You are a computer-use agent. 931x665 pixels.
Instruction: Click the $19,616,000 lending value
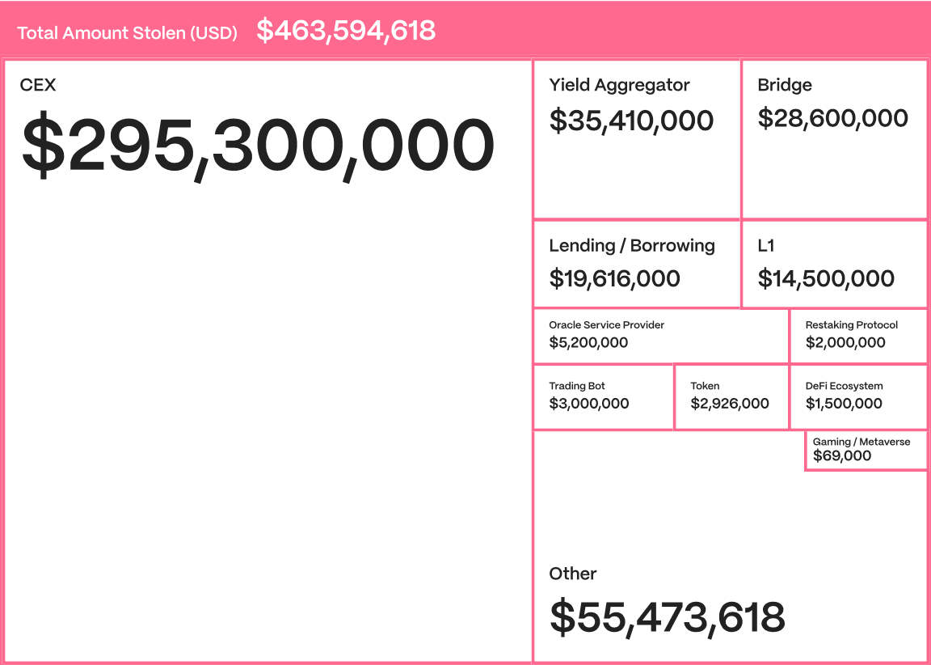pyautogui.click(x=614, y=278)
